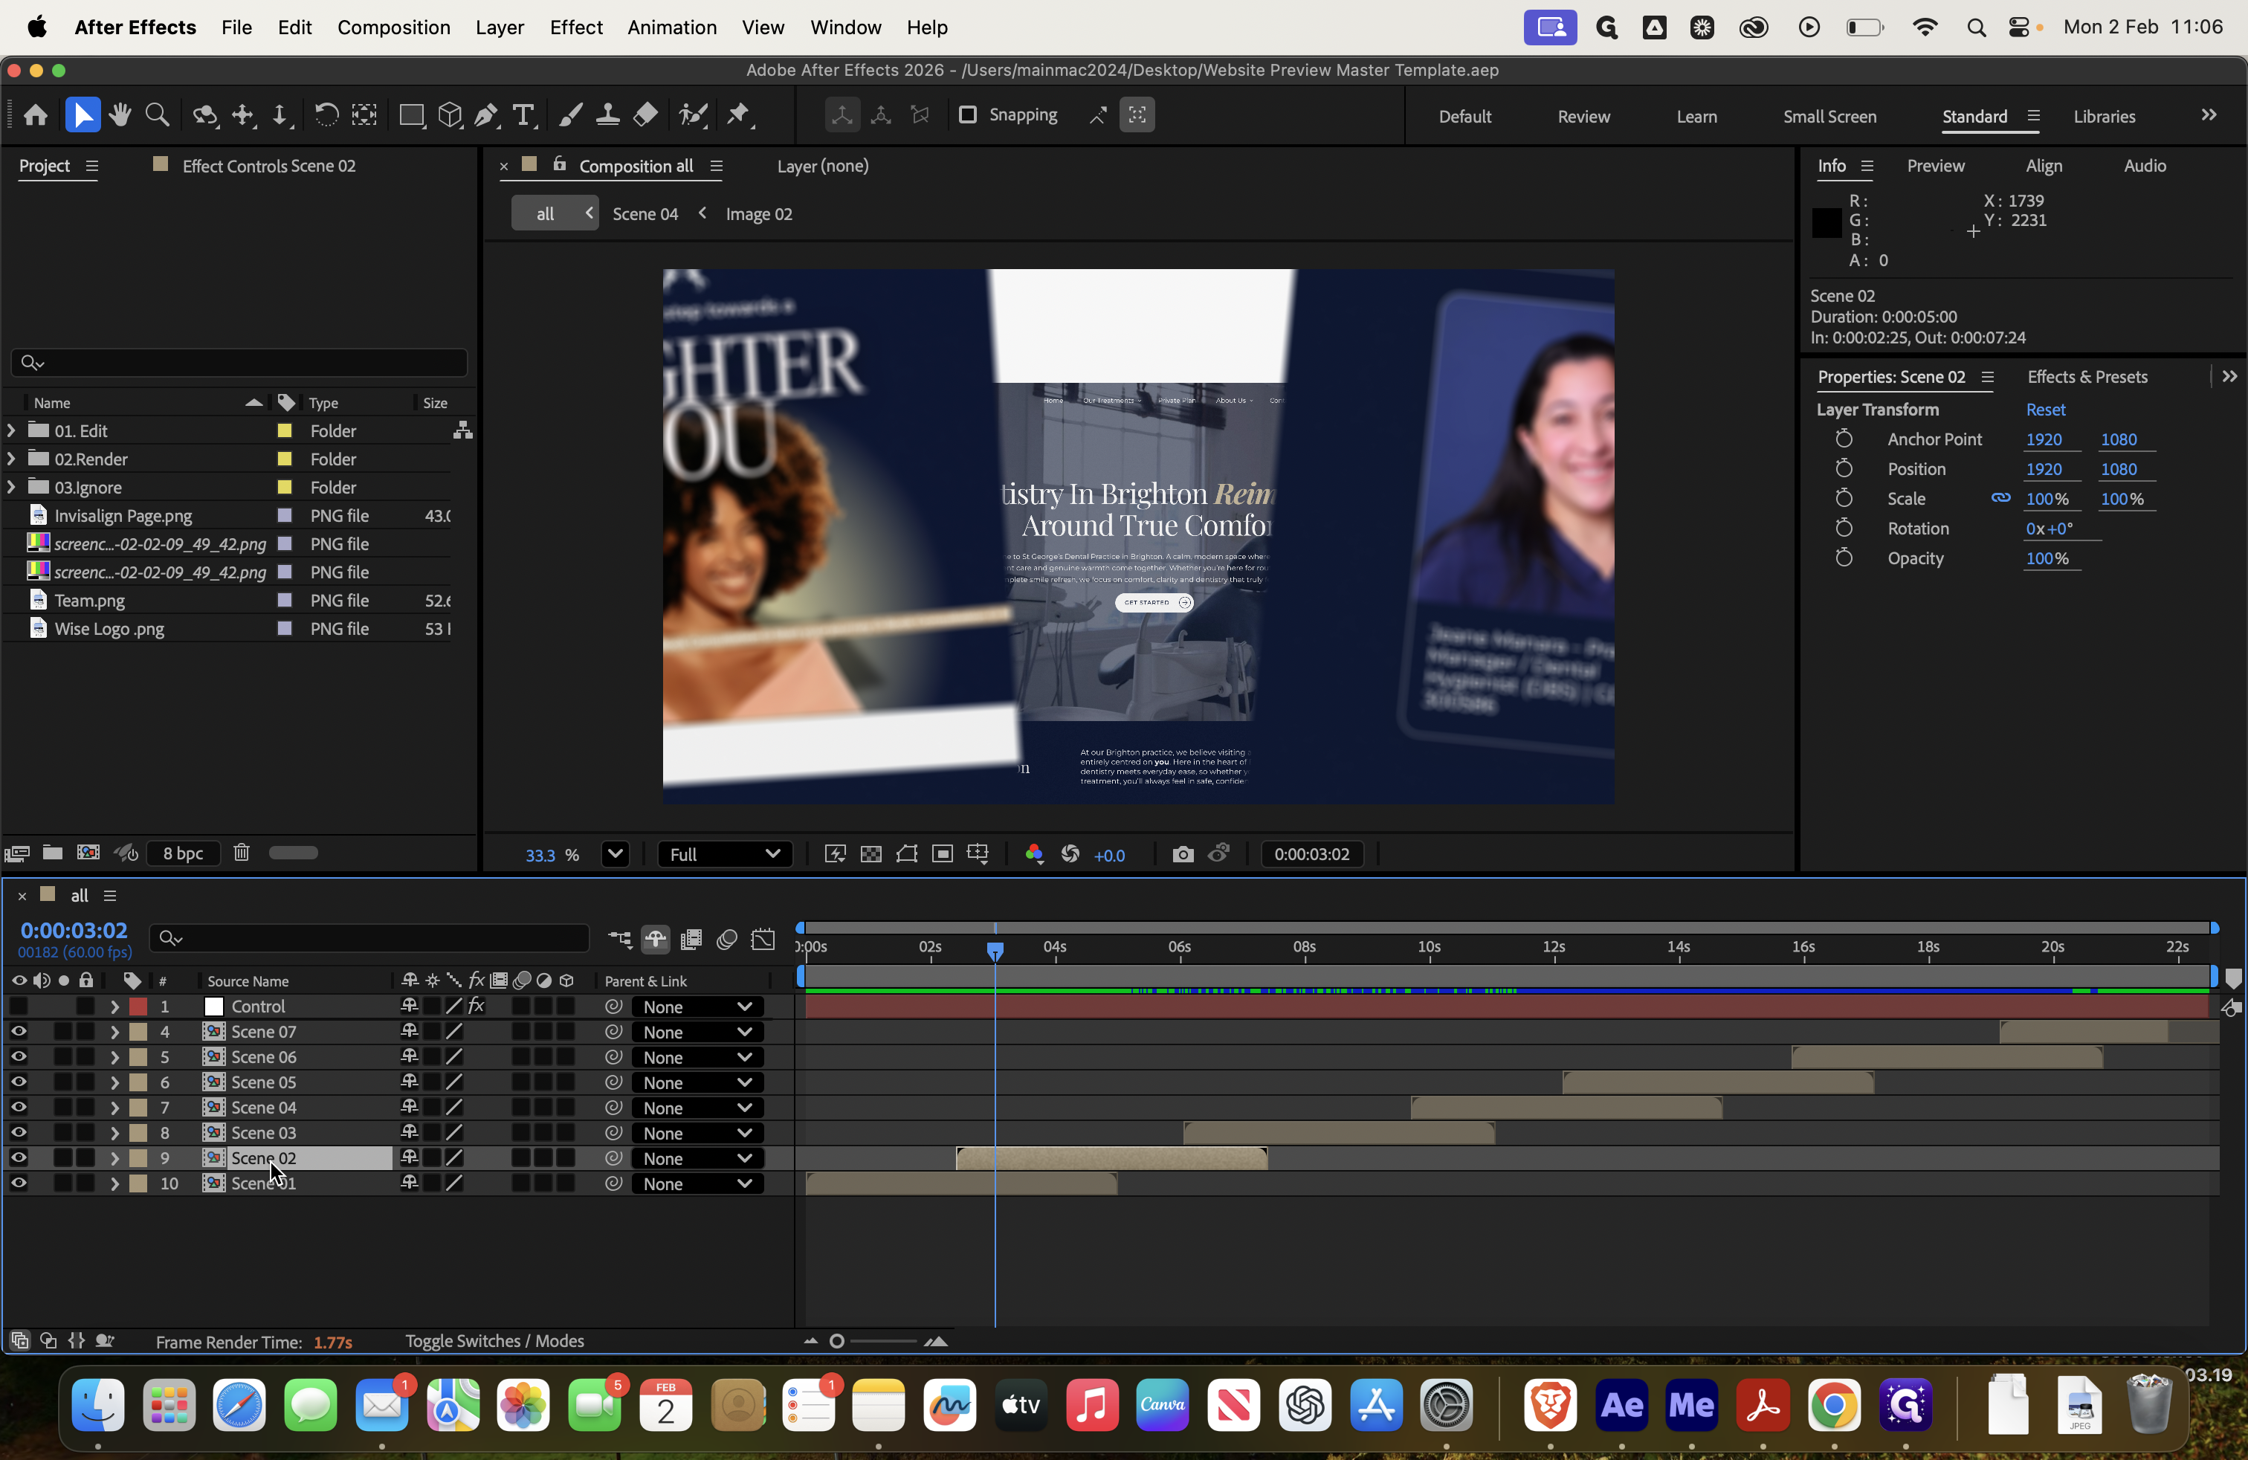
Task: Toggle the transparency grid in the composition viewer
Action: pos(870,853)
